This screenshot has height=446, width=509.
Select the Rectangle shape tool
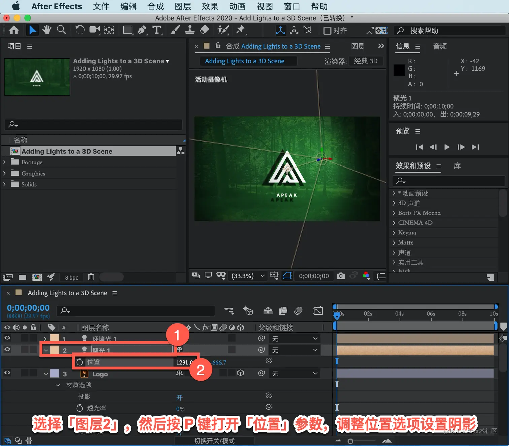128,30
